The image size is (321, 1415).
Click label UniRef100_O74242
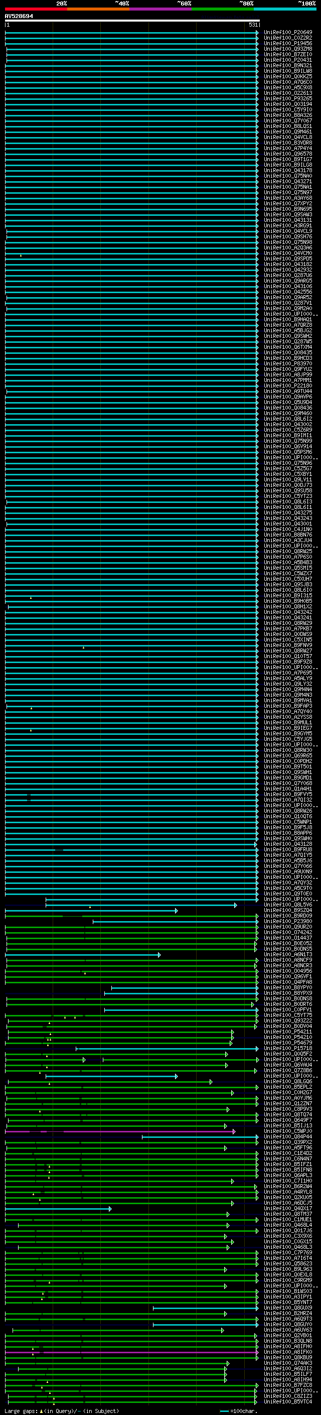tap(288, 932)
